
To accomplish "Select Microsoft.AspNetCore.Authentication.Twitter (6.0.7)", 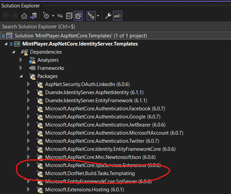I will point(102,141).
